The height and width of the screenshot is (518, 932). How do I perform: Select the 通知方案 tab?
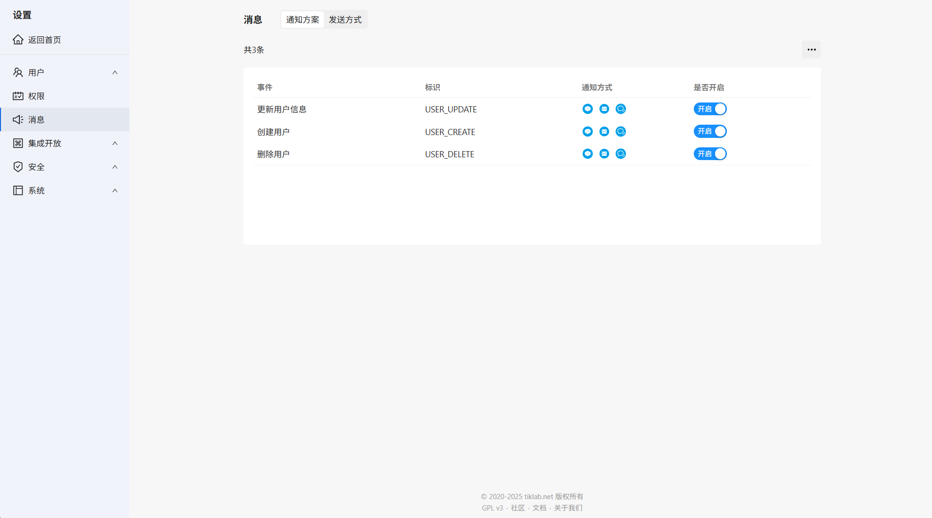[x=302, y=20]
